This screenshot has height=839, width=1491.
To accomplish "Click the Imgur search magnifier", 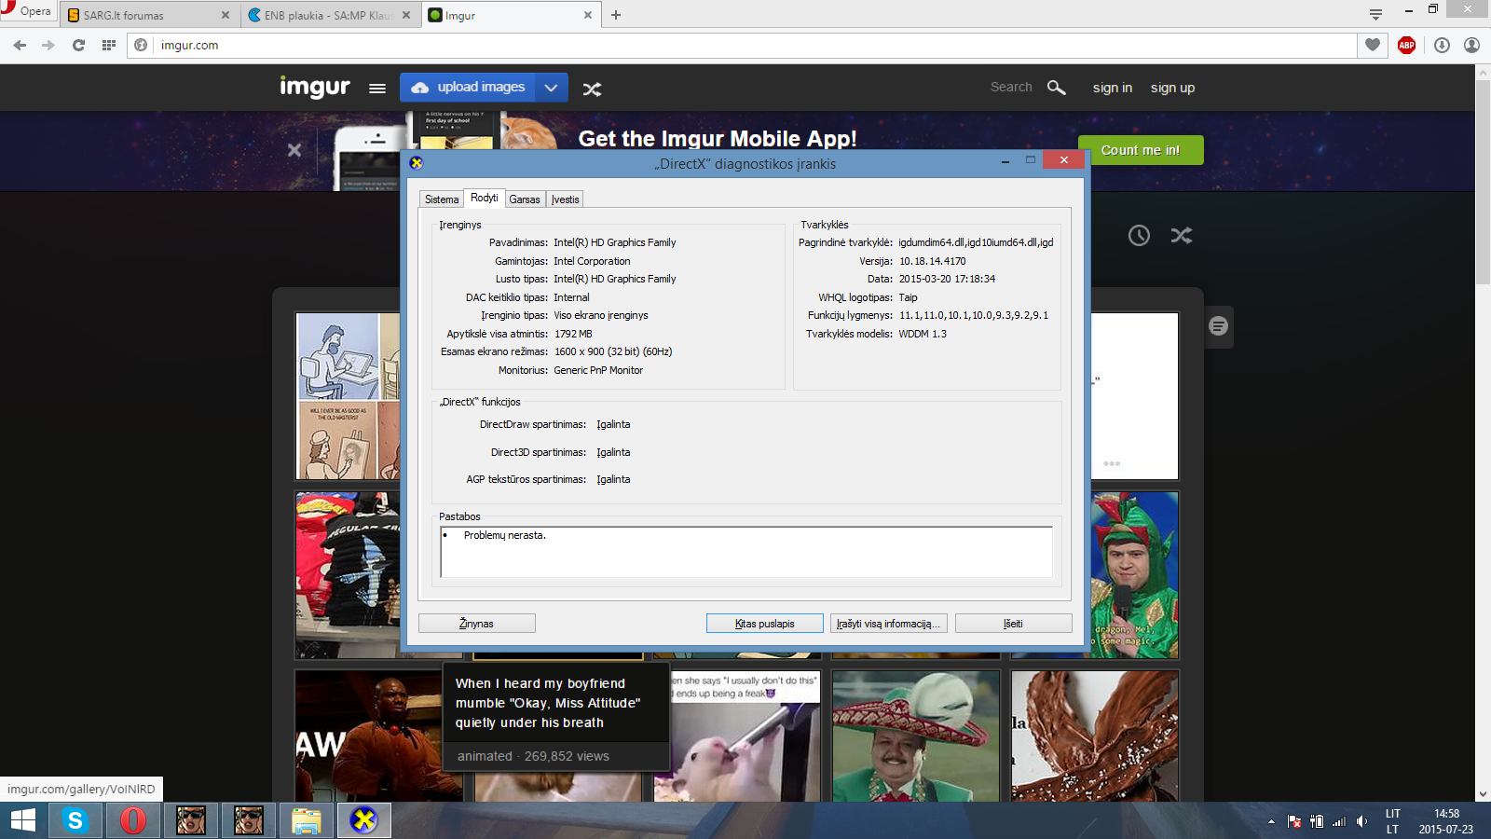I will point(1056,87).
